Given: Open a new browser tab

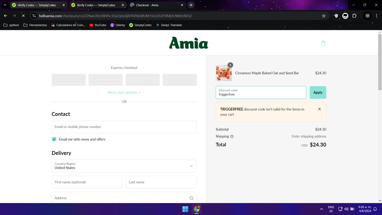Looking at the screenshot, I should (191, 5).
